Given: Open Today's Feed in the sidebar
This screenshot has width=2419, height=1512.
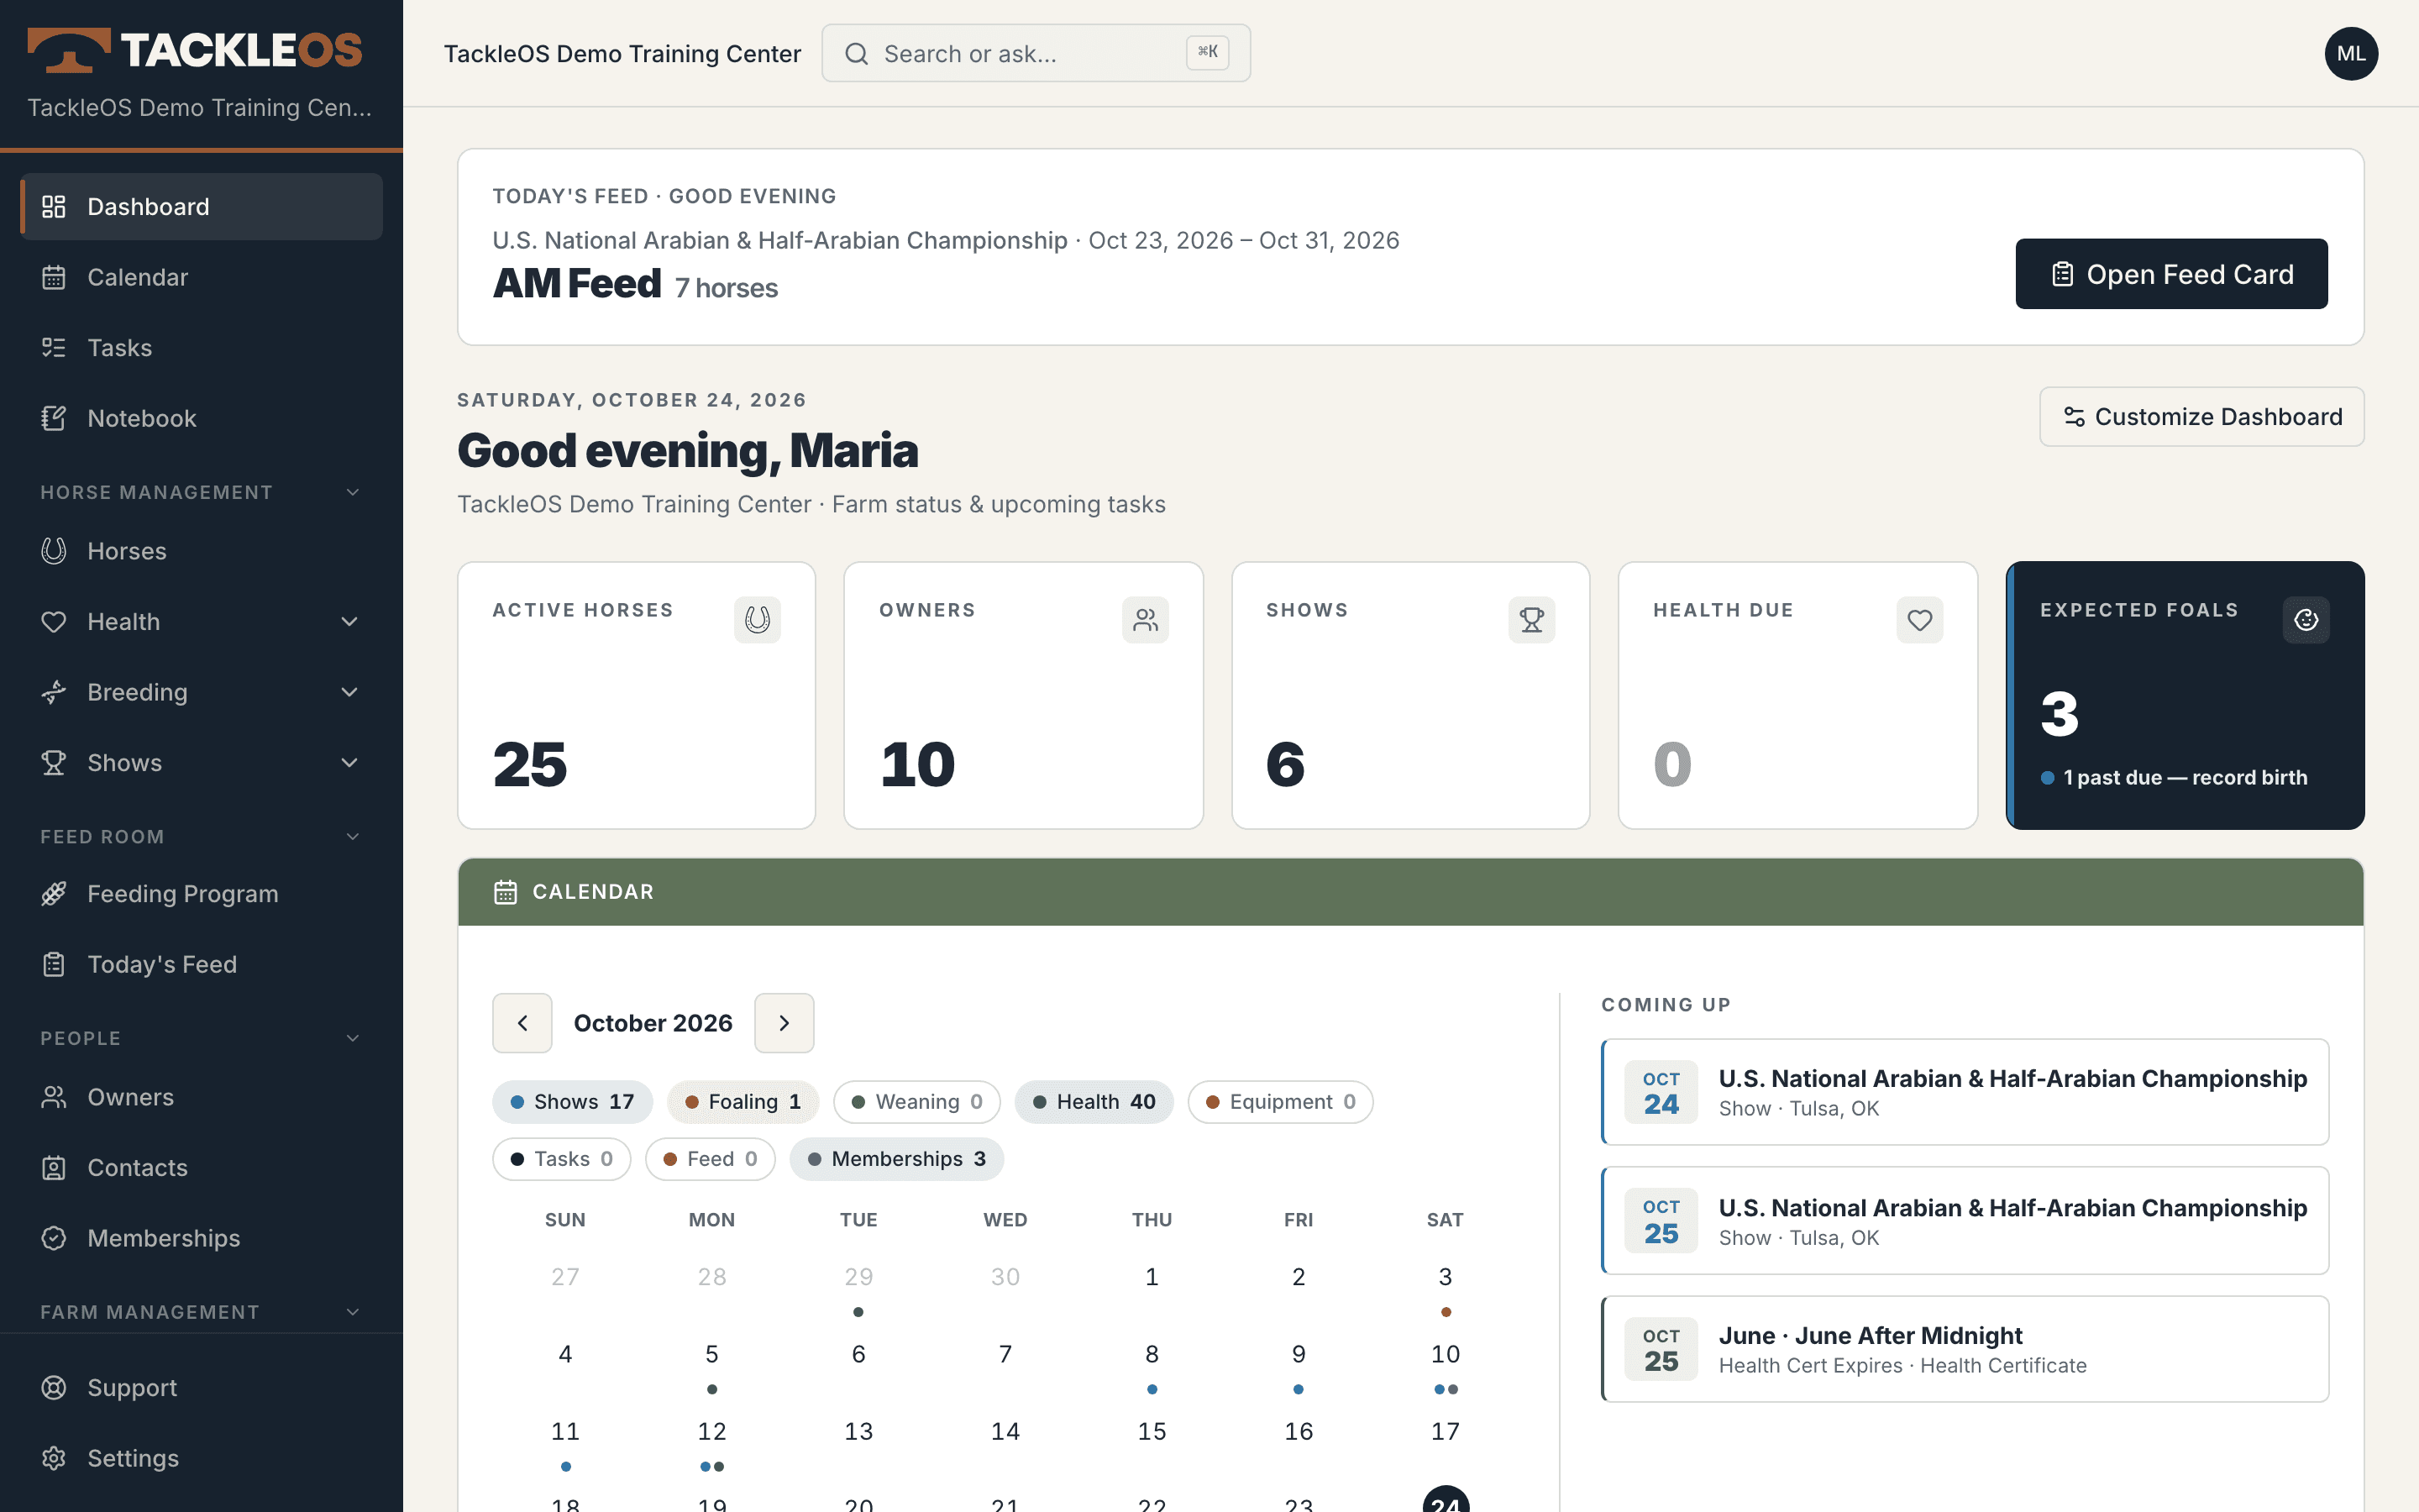Looking at the screenshot, I should pos(201,964).
